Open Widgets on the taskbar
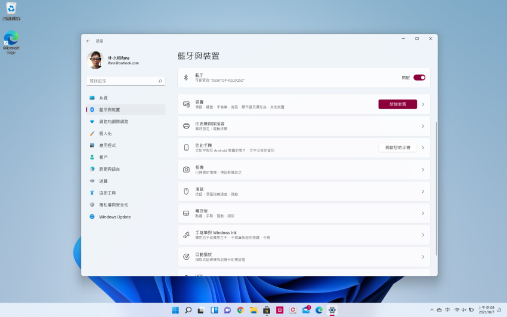 tap(214, 310)
